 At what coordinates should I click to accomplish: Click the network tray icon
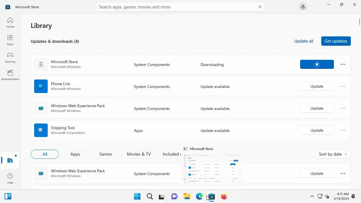[x=320, y=196]
